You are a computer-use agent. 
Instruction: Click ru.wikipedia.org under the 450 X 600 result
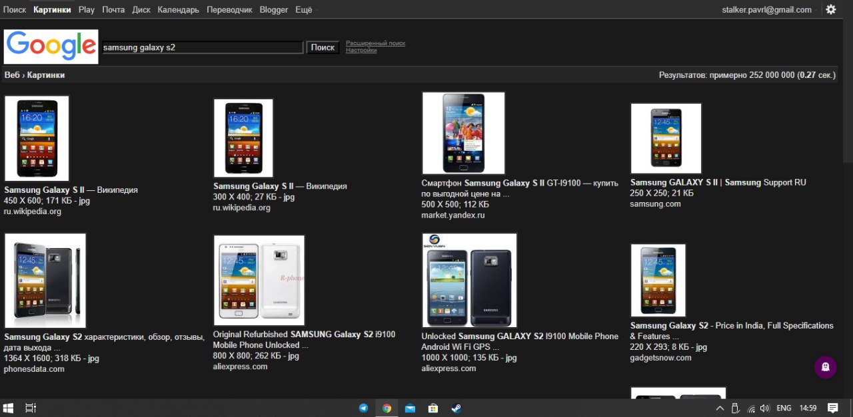33,211
